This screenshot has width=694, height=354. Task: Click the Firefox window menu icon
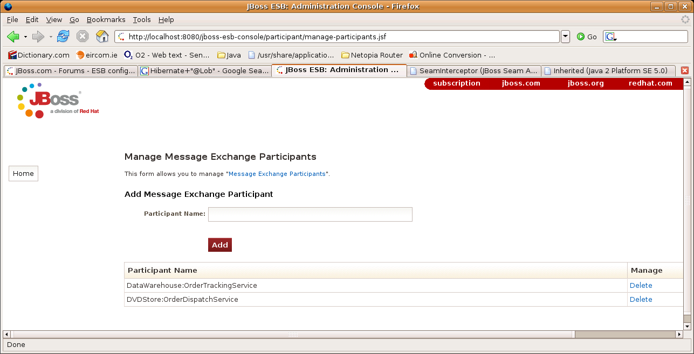tap(8, 6)
